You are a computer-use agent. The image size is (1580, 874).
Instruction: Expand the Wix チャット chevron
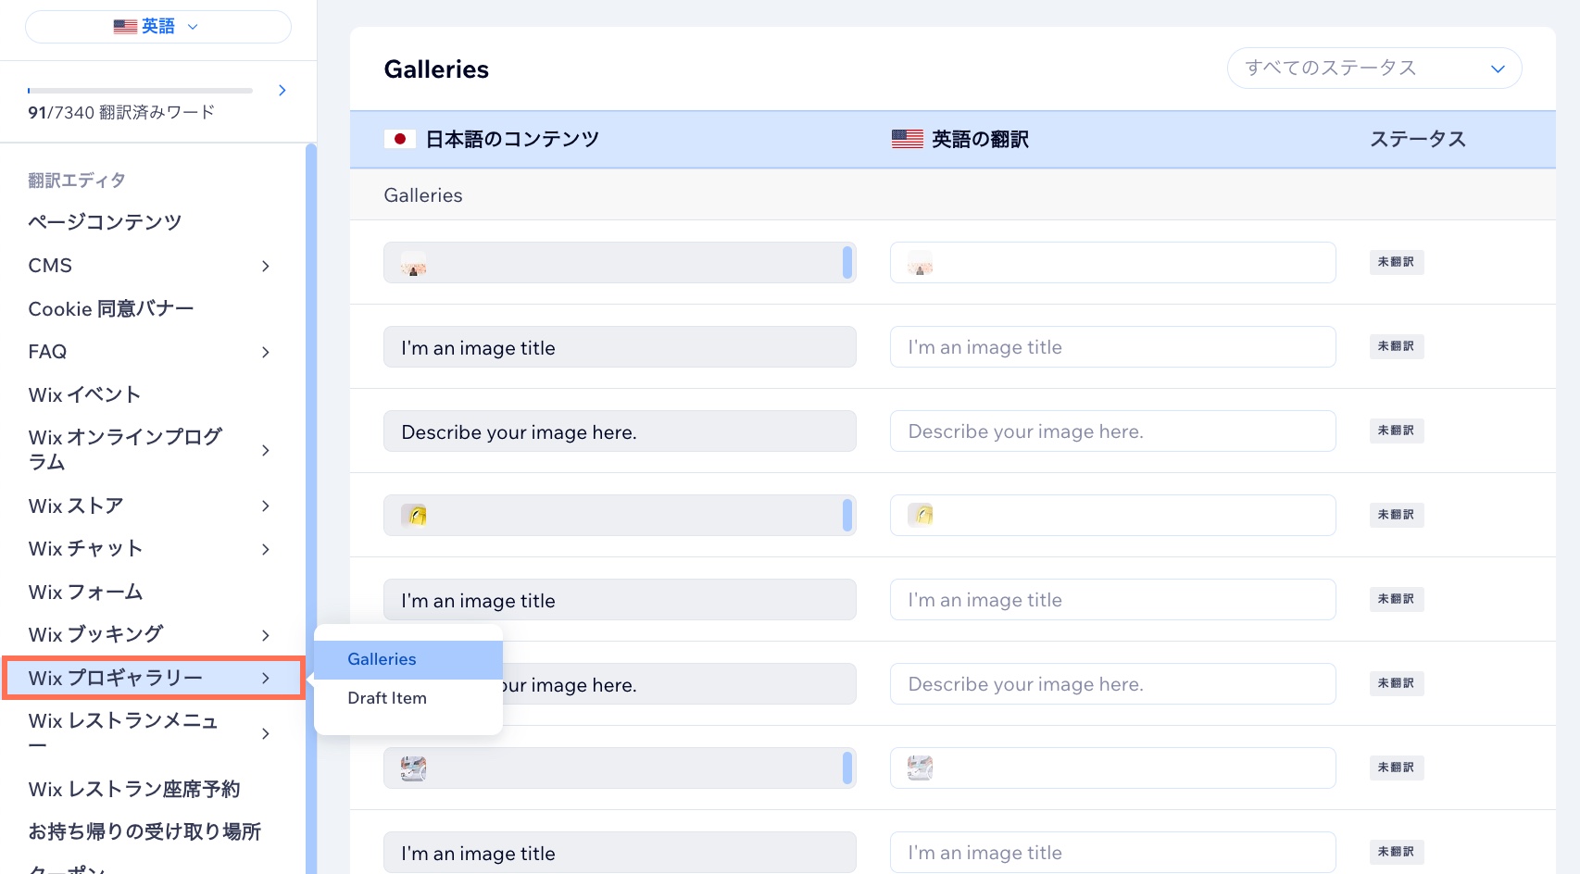(x=266, y=550)
